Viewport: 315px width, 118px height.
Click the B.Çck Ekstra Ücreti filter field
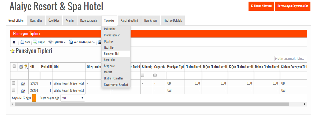(215, 75)
